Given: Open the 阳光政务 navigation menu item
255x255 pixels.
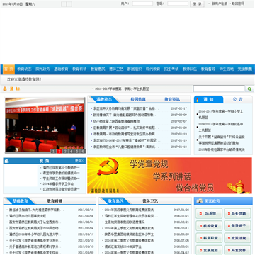Looking at the screenshot, I should (x=42, y=69).
